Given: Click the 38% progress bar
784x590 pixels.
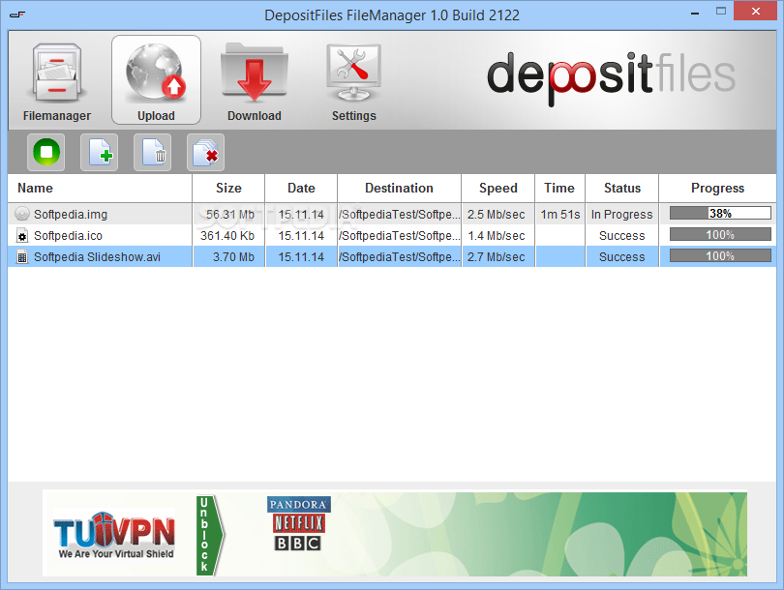Looking at the screenshot, I should 720,214.
